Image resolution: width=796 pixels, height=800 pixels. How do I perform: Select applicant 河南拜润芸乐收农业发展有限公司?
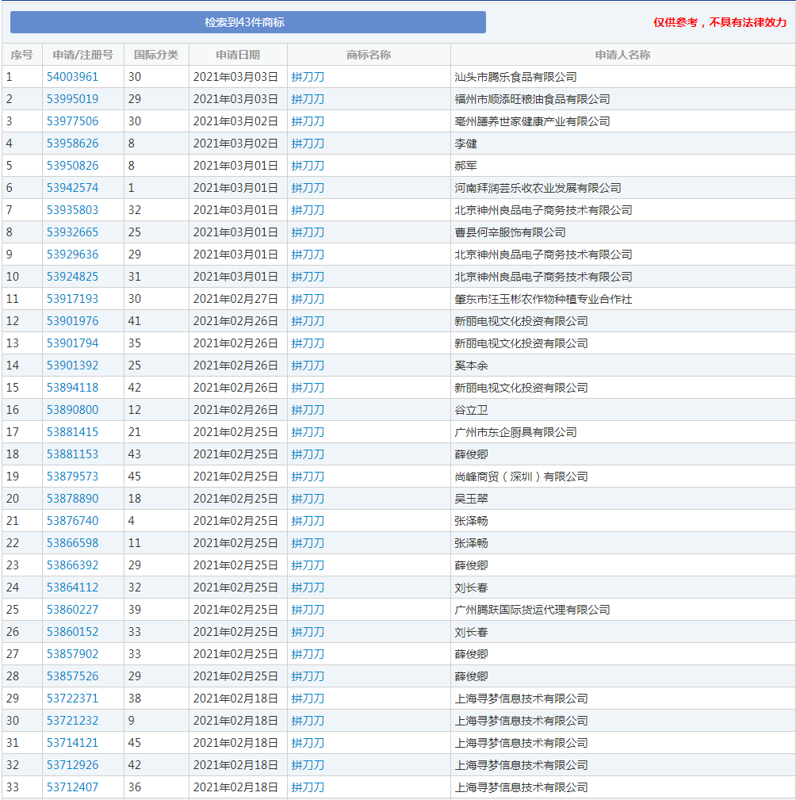pyautogui.click(x=538, y=188)
